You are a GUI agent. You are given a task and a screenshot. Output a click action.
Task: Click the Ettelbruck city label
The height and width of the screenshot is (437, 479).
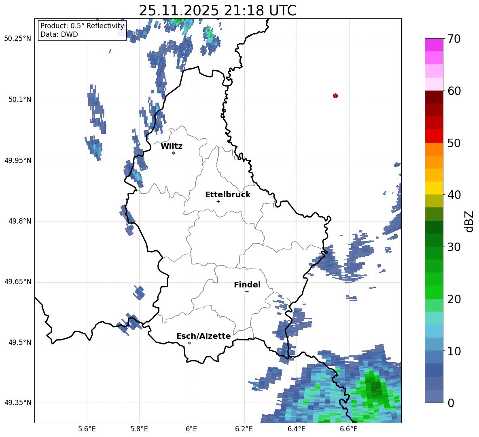[228, 195]
